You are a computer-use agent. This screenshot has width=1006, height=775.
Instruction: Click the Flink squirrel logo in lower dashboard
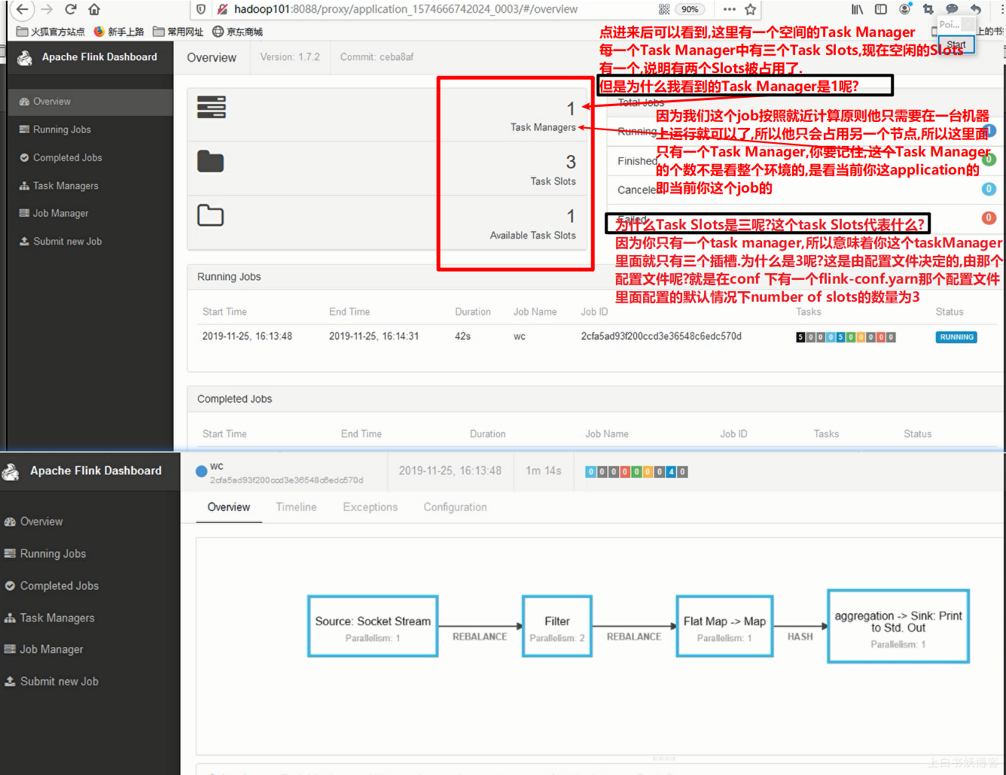(x=11, y=472)
